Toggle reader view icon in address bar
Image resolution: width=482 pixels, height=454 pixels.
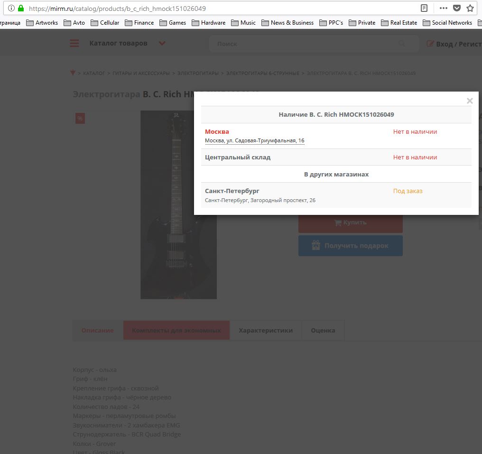point(424,8)
